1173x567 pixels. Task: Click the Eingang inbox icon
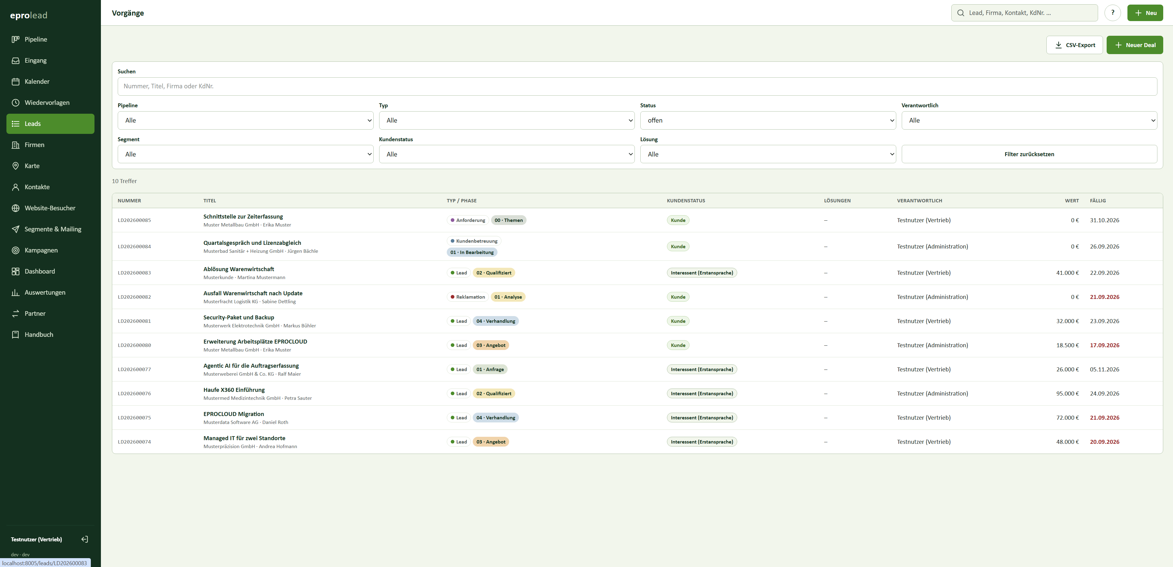tap(16, 61)
